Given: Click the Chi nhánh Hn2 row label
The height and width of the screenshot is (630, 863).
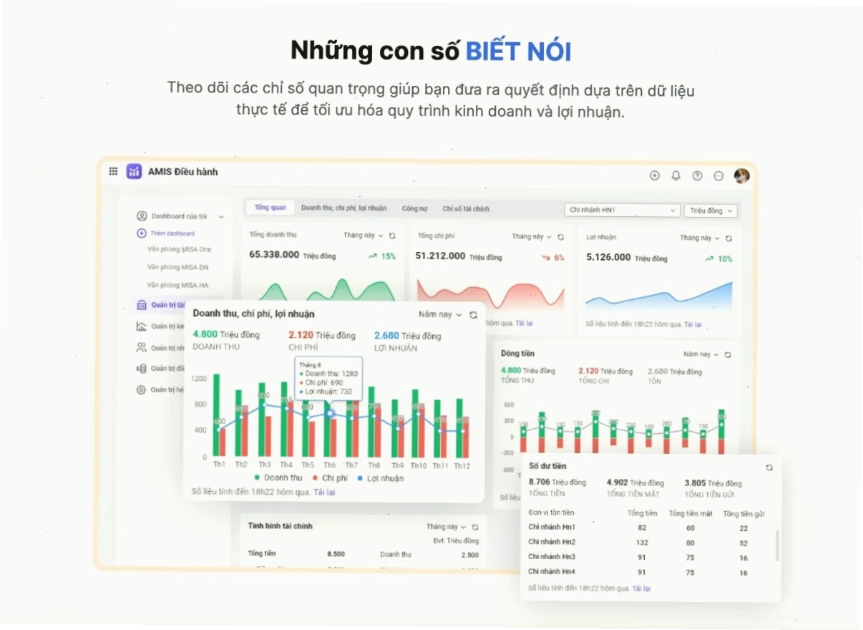Looking at the screenshot, I should (x=552, y=542).
